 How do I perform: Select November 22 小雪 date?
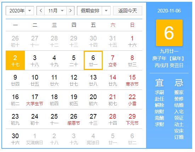point(132,99)
